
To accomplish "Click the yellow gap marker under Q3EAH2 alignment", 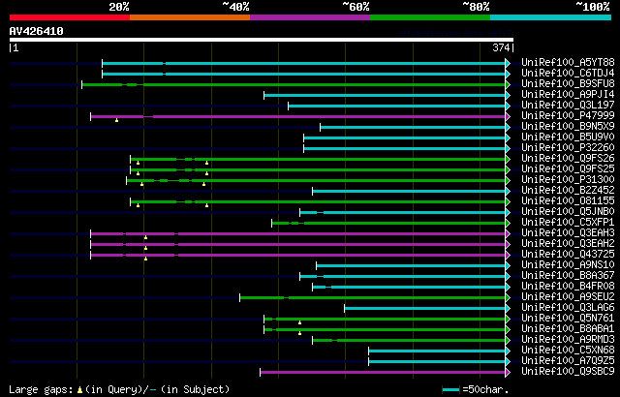I will click(145, 248).
